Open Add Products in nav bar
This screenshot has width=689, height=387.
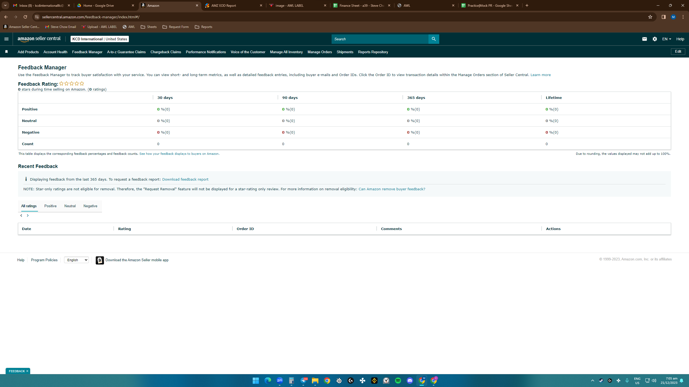[28, 52]
